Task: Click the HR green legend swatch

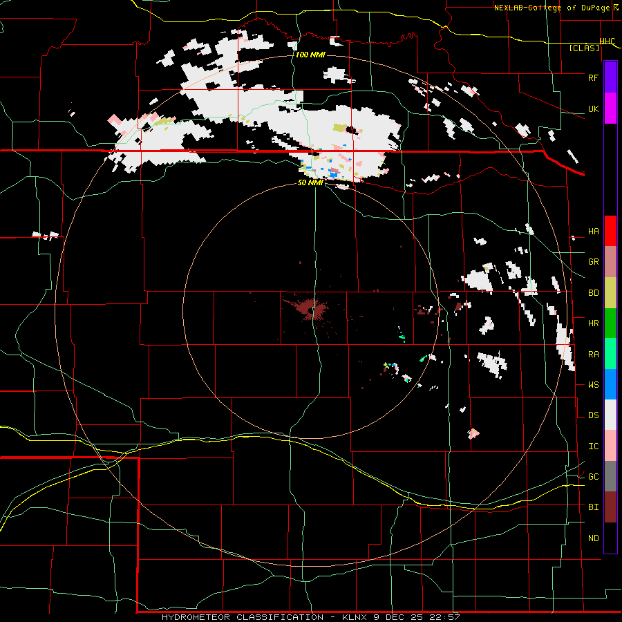Action: point(610,323)
